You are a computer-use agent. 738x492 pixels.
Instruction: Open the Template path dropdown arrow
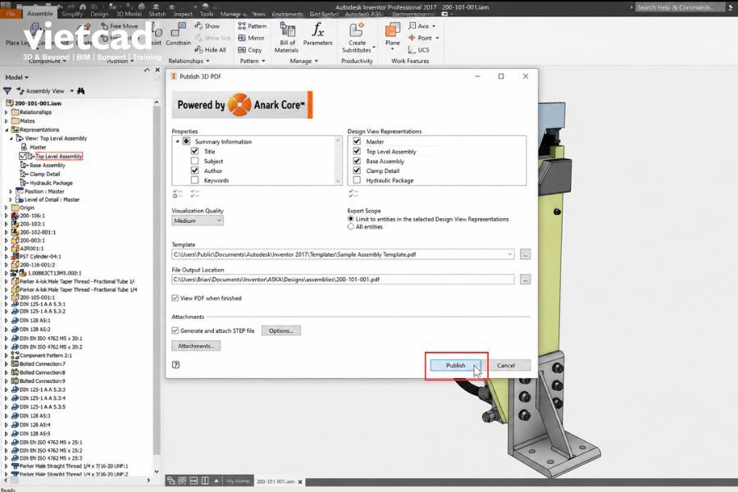(510, 254)
